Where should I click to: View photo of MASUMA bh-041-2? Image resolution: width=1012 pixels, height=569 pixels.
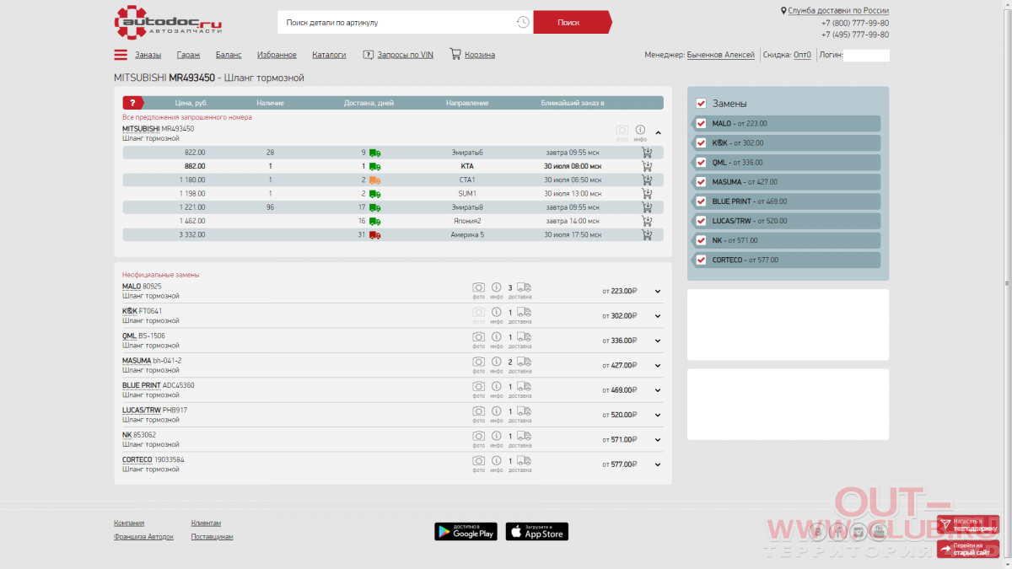[x=478, y=362]
